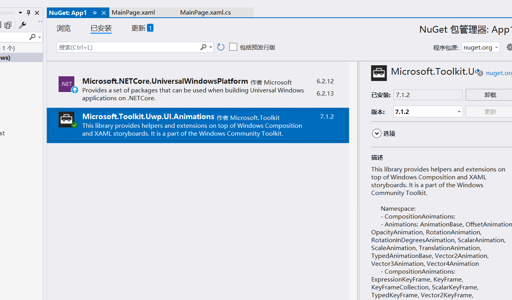The height and width of the screenshot is (300, 512).
Task: Click the show all files icon in Solution Explorer
Action: point(8,25)
